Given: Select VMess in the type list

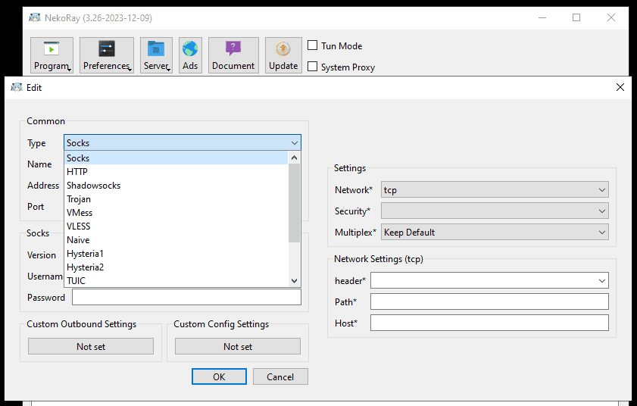Looking at the screenshot, I should coord(176,213).
